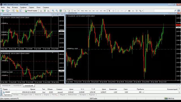Open the Новости terminal tab

[38, 95]
